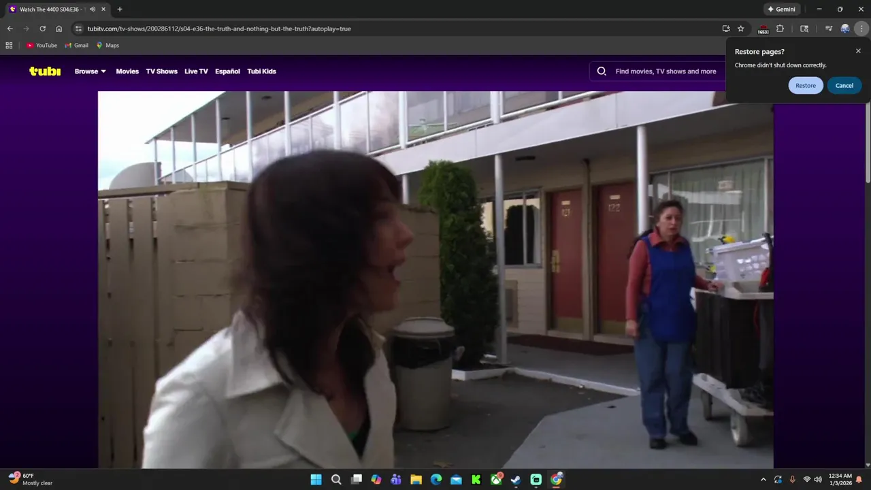View site information icon in address bar
The image size is (871, 490).
coord(78,29)
